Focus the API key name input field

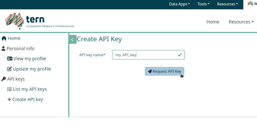click(148, 55)
